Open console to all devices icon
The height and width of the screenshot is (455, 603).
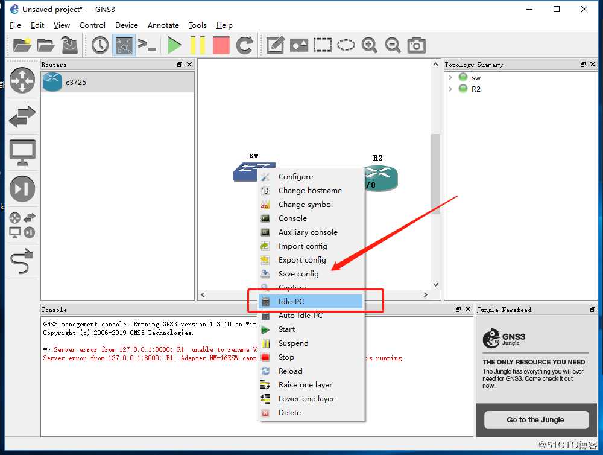tap(147, 45)
